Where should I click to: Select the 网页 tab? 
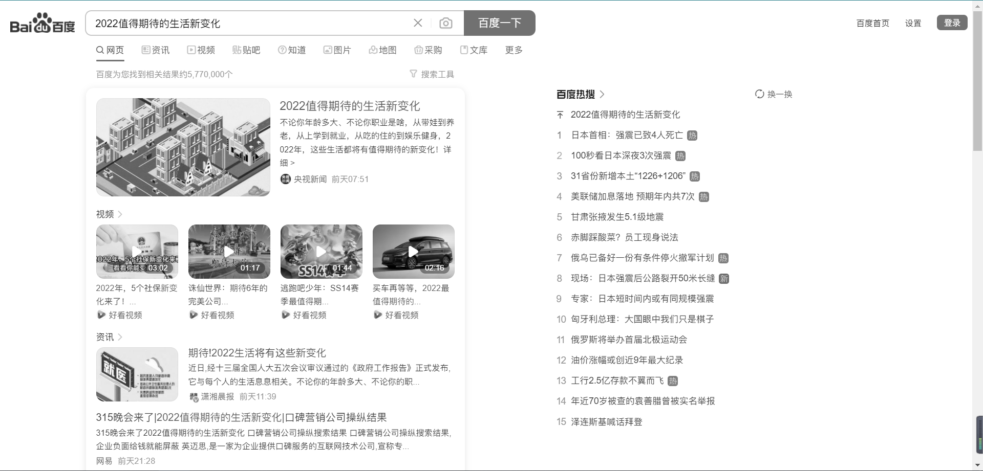(x=110, y=50)
